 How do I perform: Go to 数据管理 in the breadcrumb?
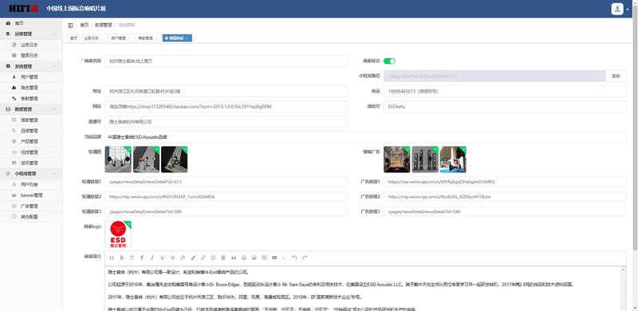click(103, 26)
